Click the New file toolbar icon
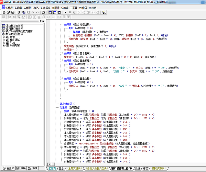The image size is (206, 172). coord(4,12)
